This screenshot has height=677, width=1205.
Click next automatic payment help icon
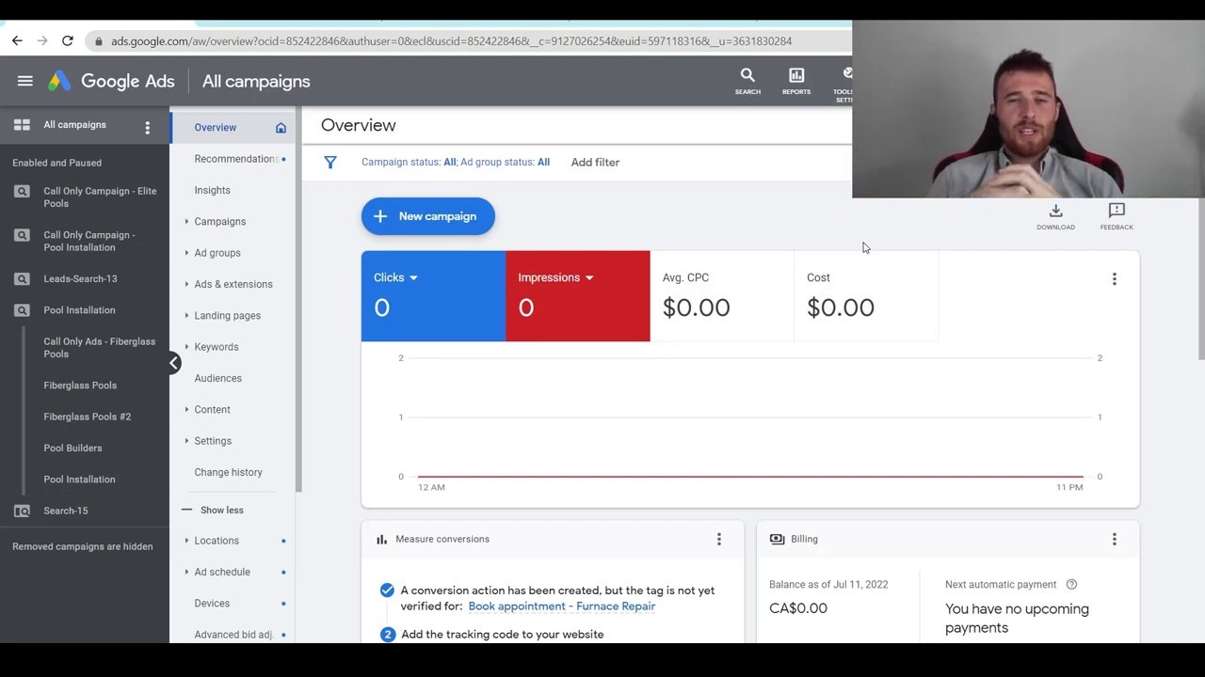click(x=1071, y=585)
